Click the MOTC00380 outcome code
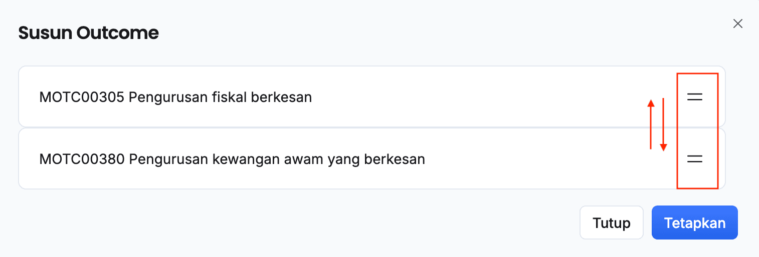Viewport: 759px width, 257px height. tap(81, 159)
